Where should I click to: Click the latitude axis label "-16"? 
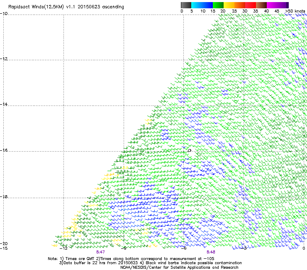(4, 150)
